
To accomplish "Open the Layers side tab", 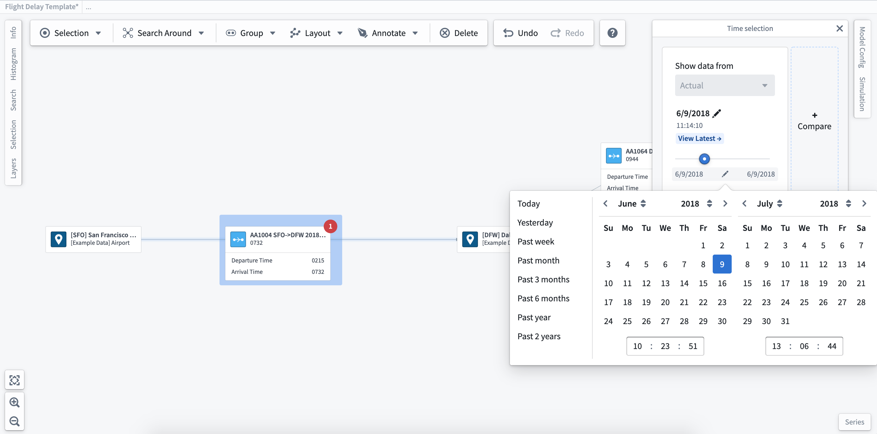I will (13, 168).
